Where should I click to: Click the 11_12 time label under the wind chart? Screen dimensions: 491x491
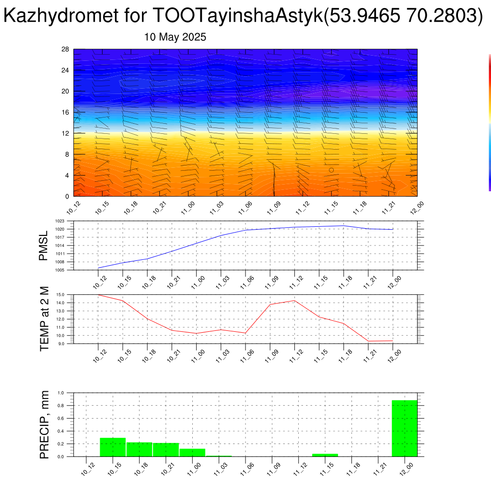tap(303, 208)
